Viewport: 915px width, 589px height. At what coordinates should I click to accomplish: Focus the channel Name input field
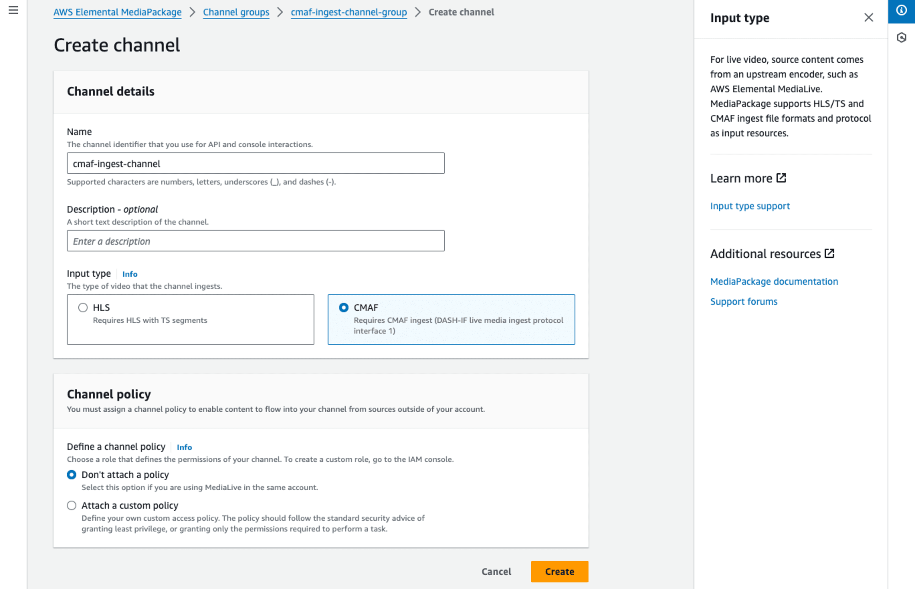(256, 163)
